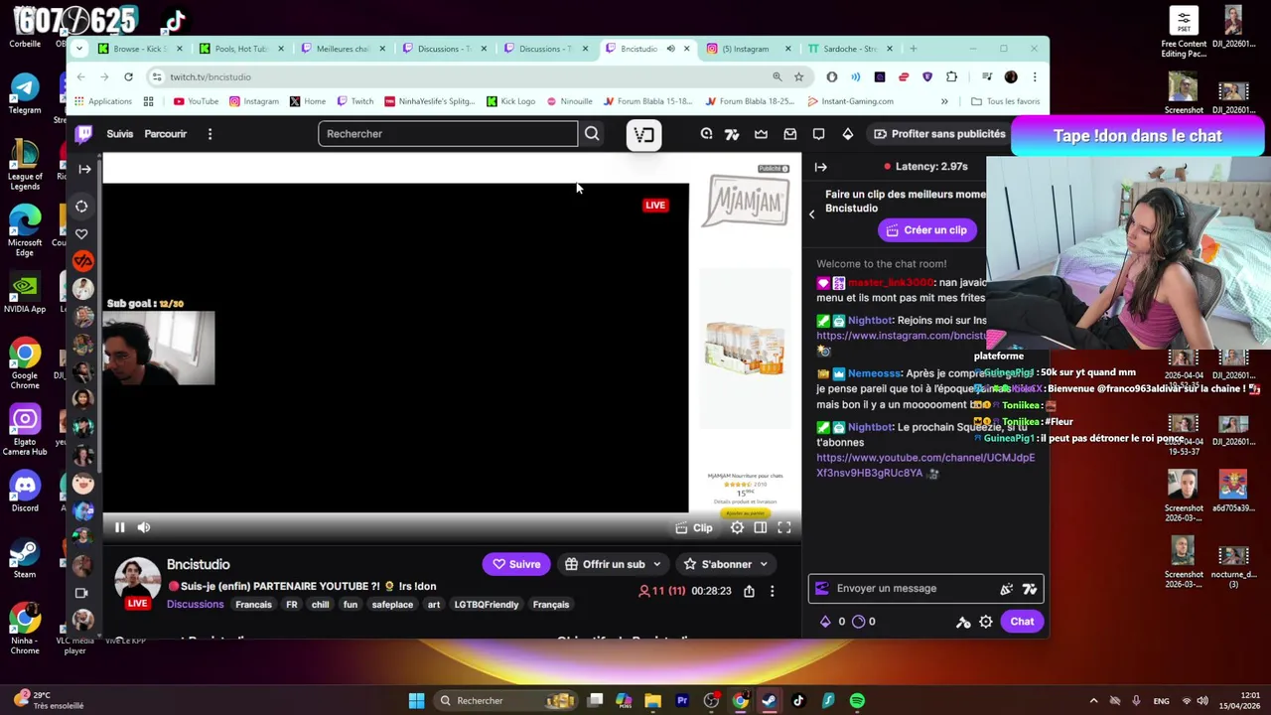Switch to Meilleures chaînes tab
This screenshot has height=715, width=1271.
[x=342, y=49]
